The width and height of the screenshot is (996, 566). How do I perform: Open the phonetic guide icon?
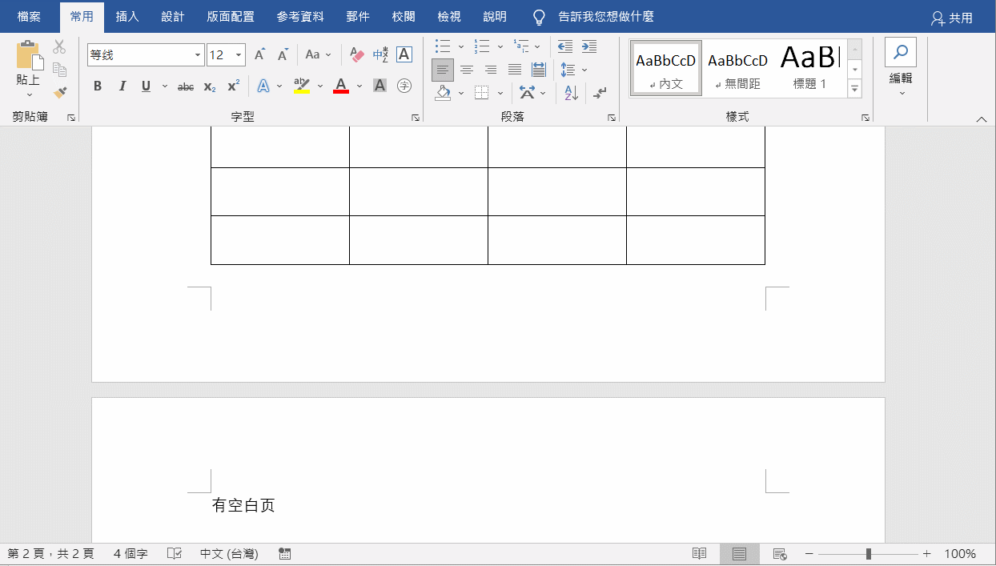(380, 55)
